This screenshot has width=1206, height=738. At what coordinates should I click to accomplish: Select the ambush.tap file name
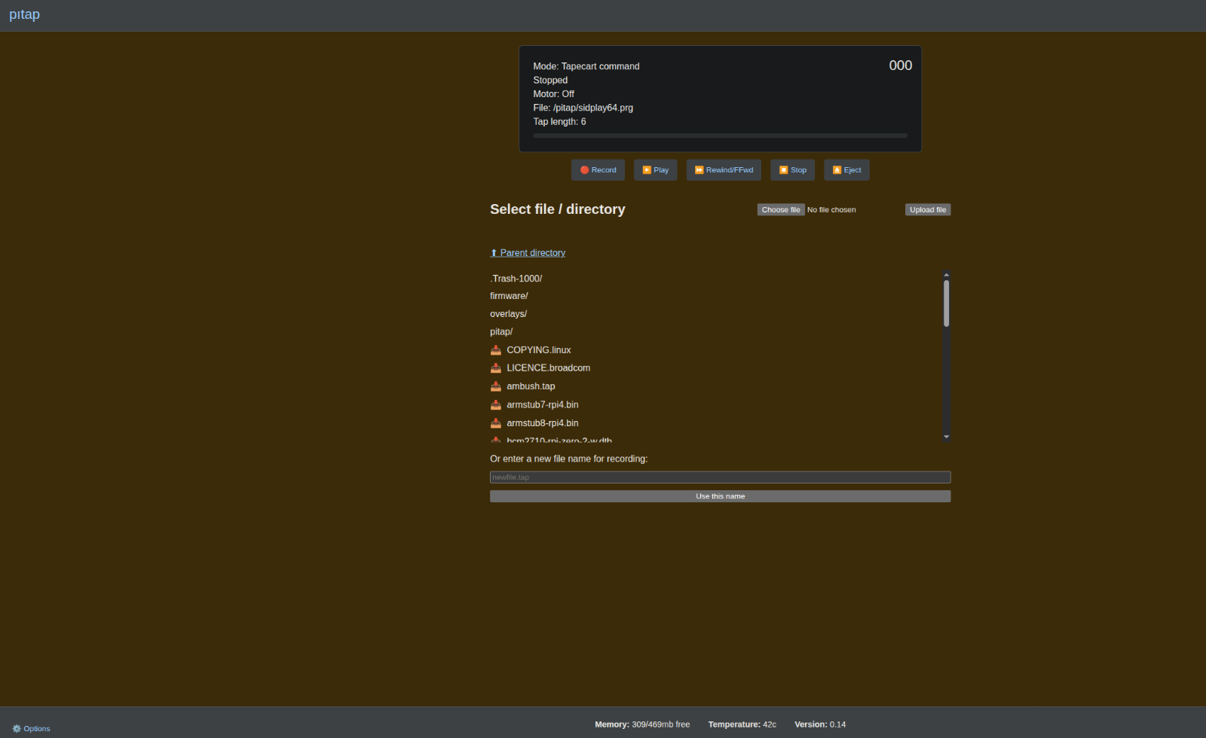tap(531, 386)
